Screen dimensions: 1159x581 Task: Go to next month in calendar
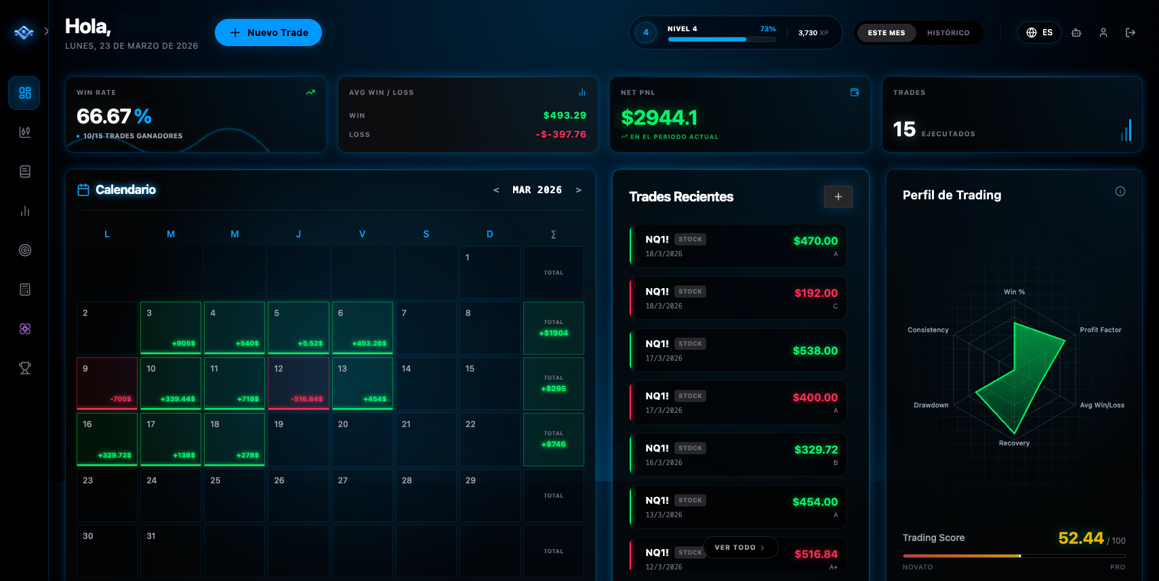[578, 190]
